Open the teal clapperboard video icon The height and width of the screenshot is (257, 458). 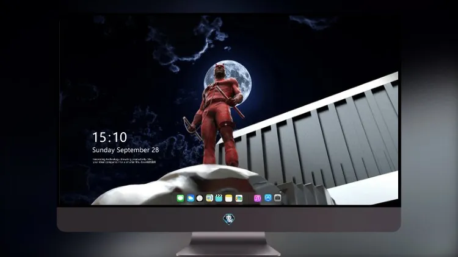pos(219,198)
